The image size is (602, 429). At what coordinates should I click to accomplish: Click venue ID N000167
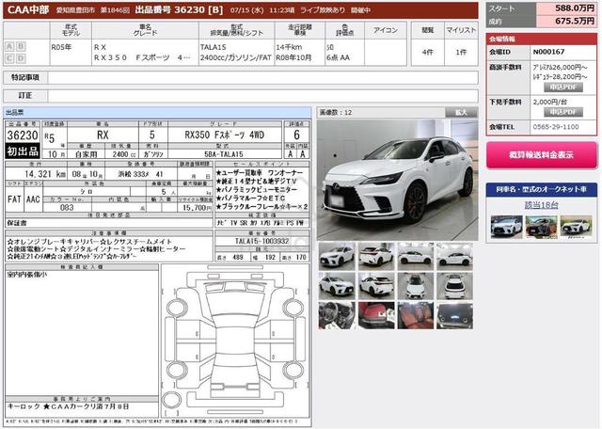click(548, 52)
